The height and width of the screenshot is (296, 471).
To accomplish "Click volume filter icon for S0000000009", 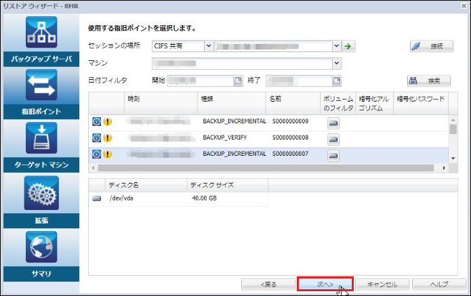I will point(333,123).
